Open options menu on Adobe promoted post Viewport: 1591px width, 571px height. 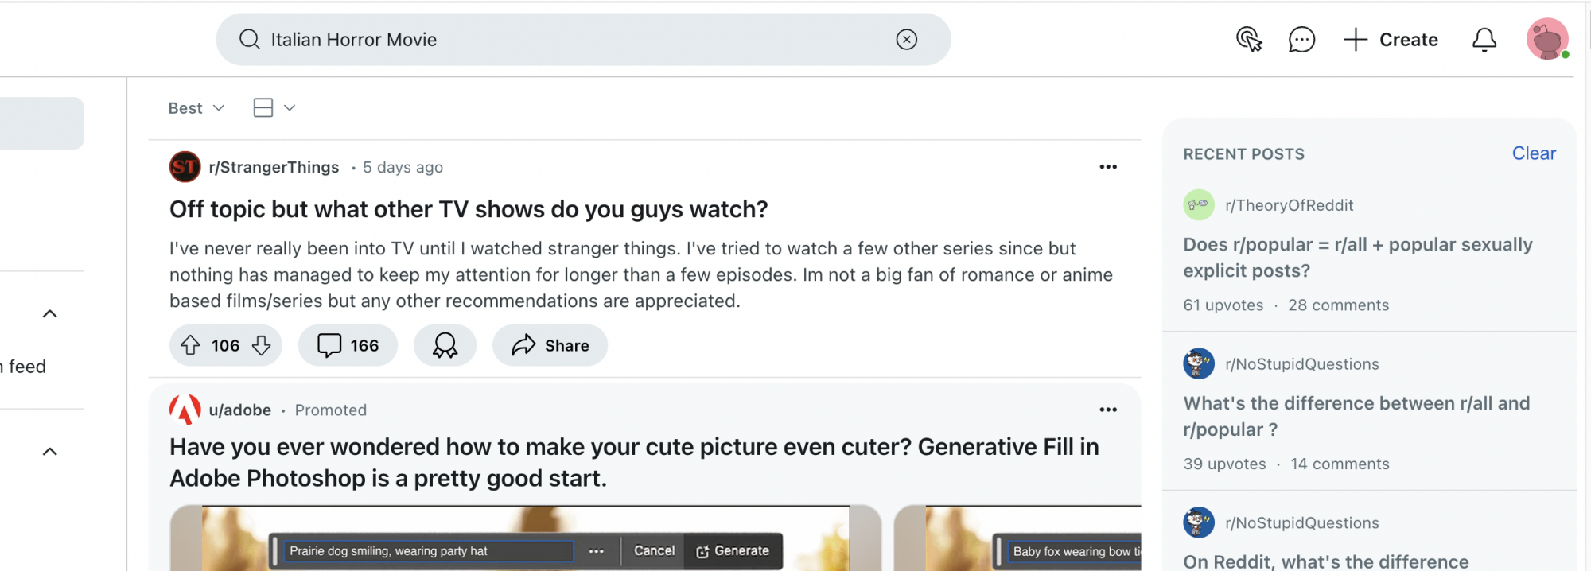1108,410
